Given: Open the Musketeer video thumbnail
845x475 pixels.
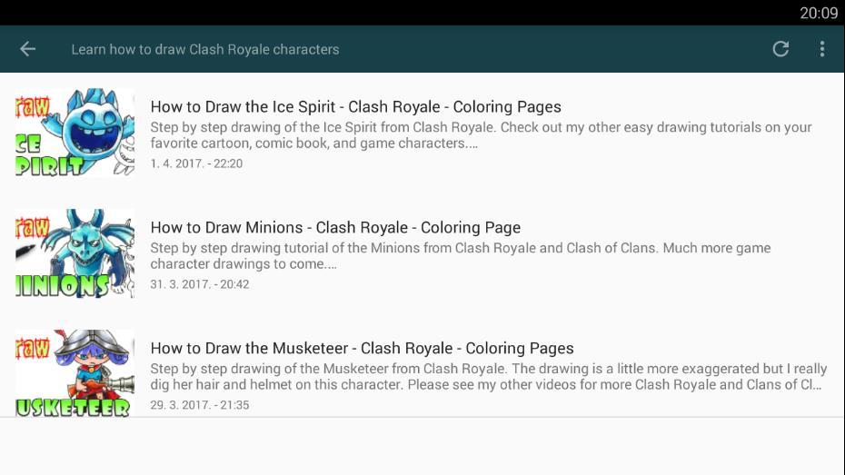Looking at the screenshot, I should pyautogui.click(x=75, y=373).
